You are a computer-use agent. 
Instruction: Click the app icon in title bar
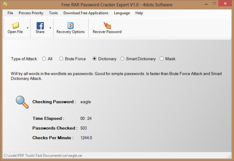click(6, 4)
